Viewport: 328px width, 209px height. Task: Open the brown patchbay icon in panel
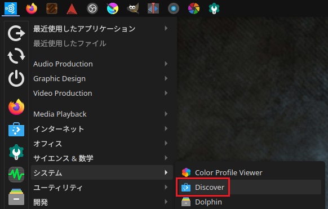pos(52,8)
